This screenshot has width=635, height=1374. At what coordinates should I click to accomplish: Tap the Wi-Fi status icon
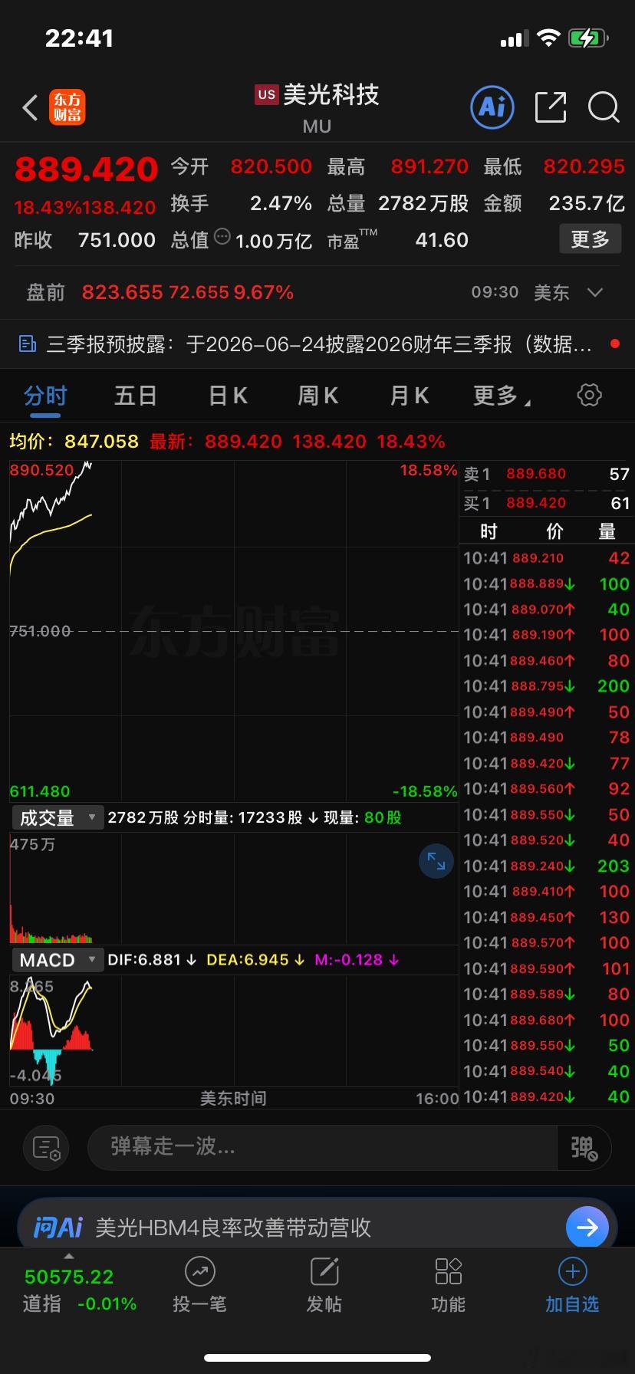pyautogui.click(x=548, y=38)
